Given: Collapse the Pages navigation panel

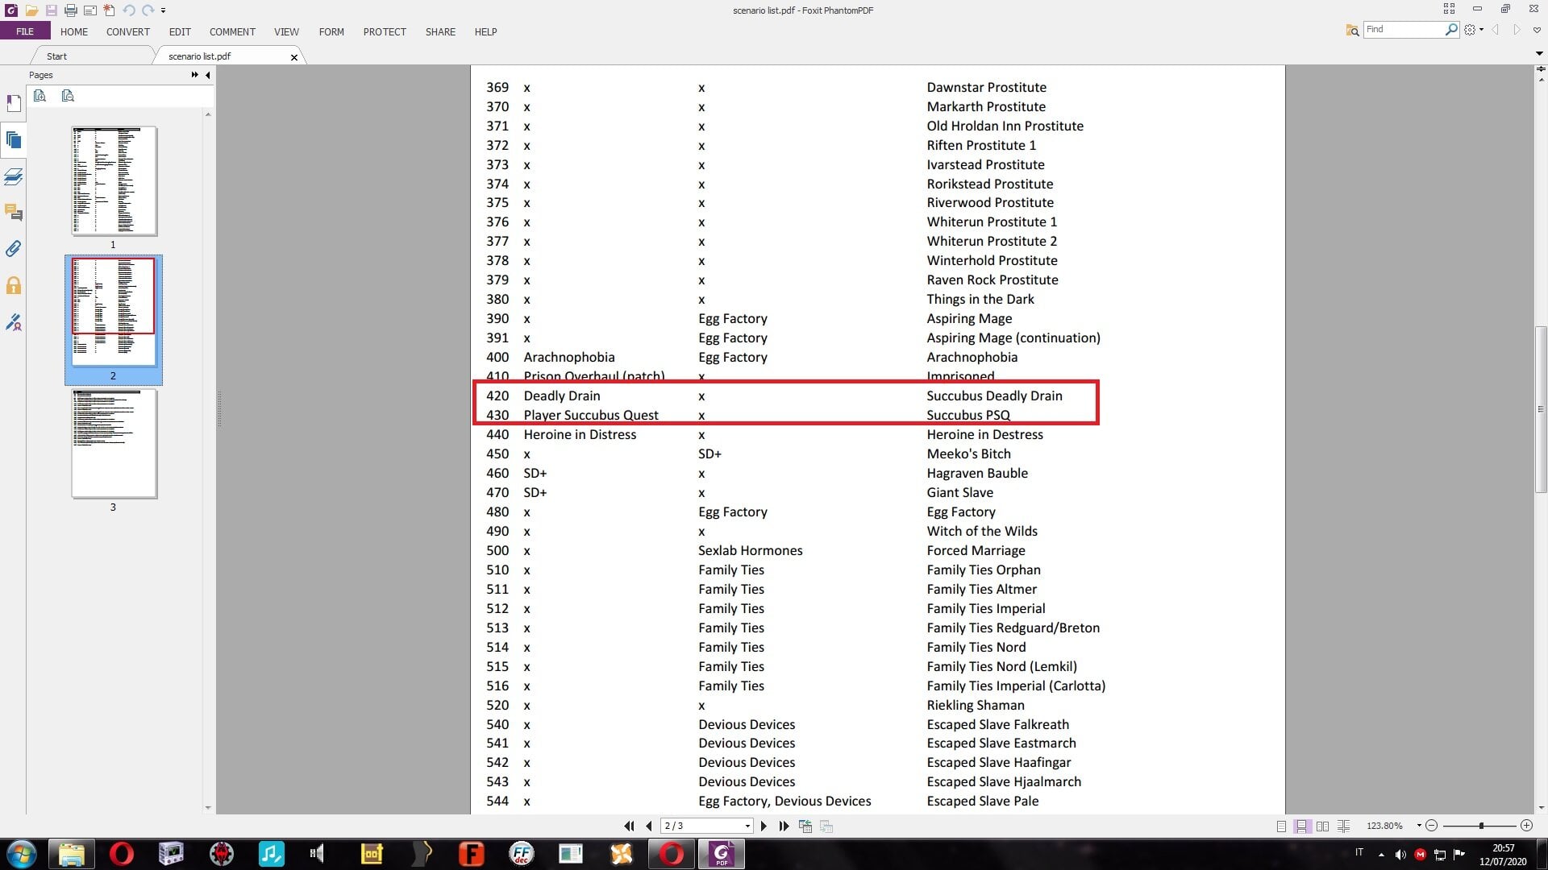Looking at the screenshot, I should coord(208,75).
